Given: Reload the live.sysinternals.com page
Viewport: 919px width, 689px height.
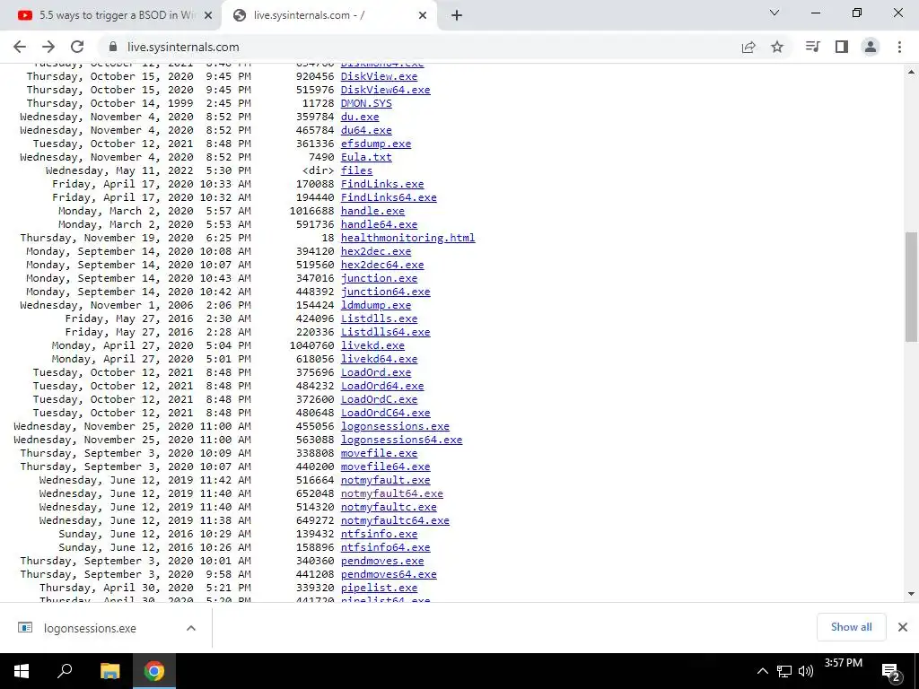Looking at the screenshot, I should [77, 47].
